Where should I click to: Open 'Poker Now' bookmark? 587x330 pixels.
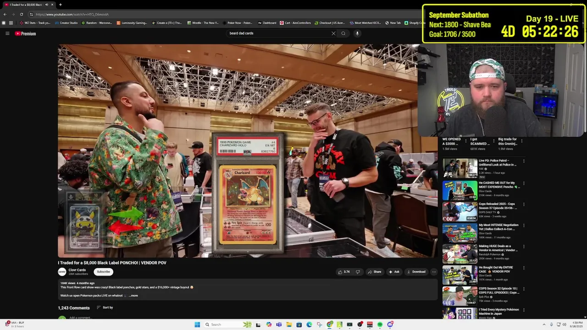tap(238, 23)
